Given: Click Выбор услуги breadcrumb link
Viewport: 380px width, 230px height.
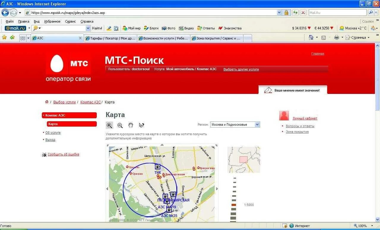Looking at the screenshot, I should coord(64,102).
